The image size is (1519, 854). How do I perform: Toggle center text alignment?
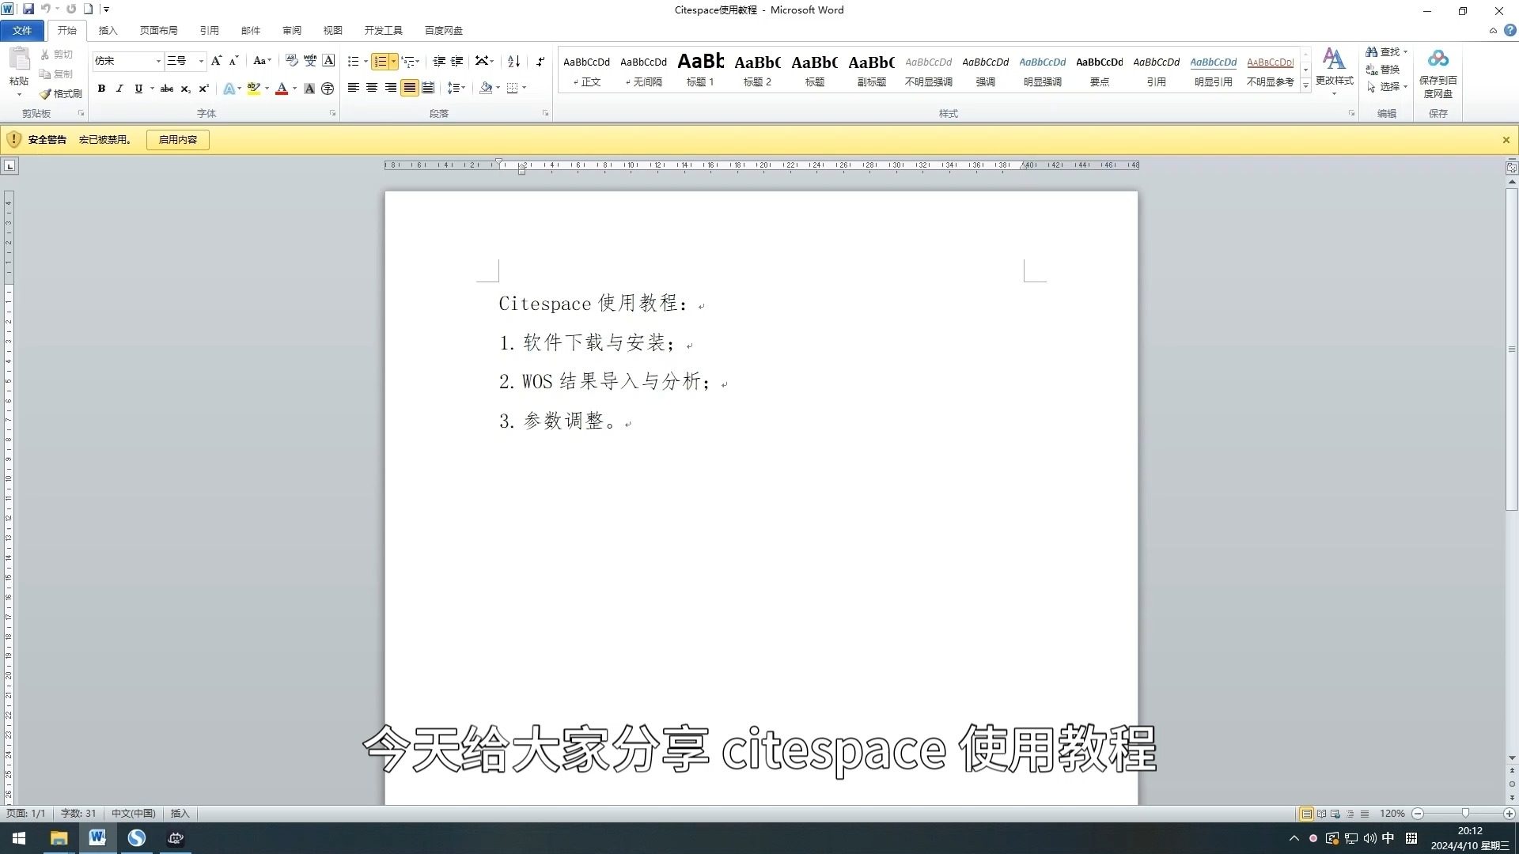click(372, 88)
